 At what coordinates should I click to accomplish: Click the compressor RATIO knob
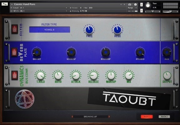point(58,75)
